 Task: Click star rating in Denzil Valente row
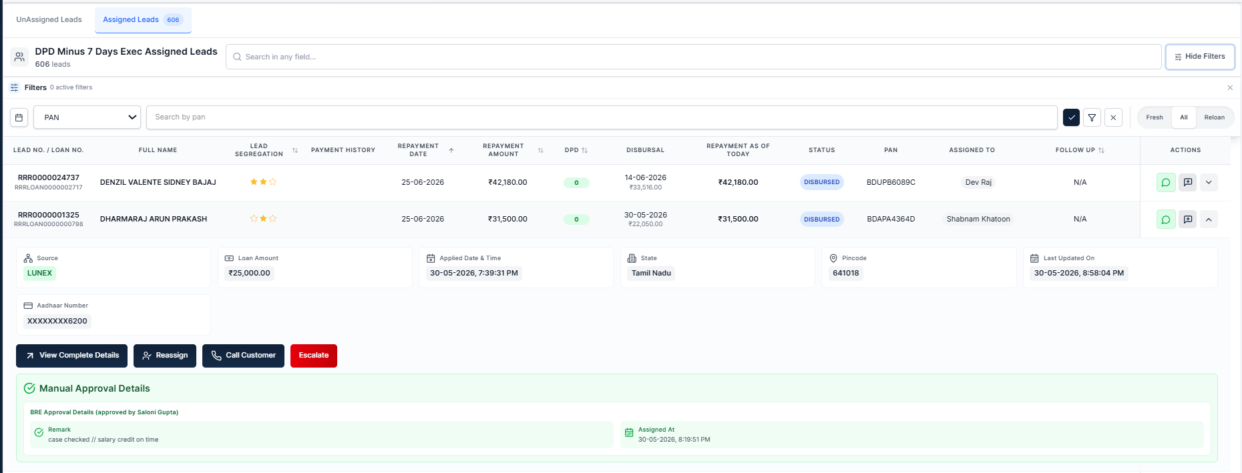pos(263,181)
